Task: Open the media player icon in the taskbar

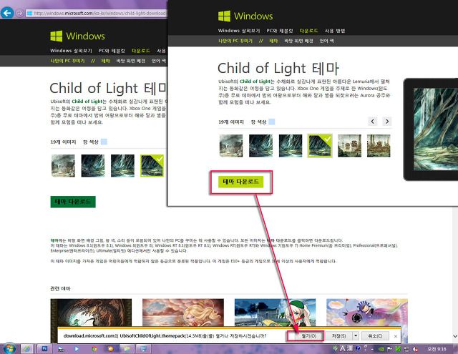Action: 77,349
